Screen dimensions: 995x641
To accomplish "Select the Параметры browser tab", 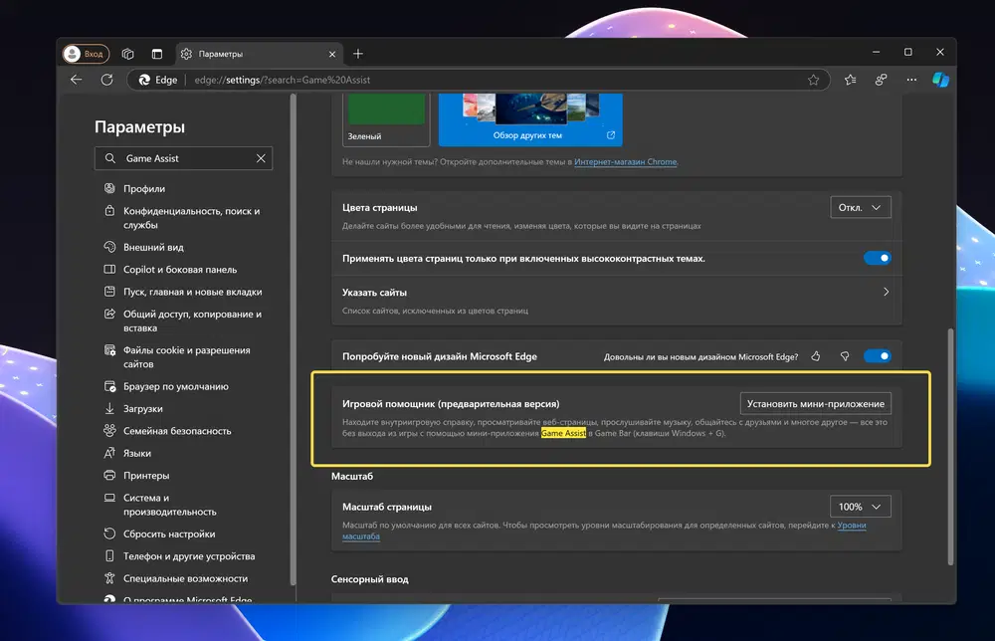I will (x=259, y=54).
